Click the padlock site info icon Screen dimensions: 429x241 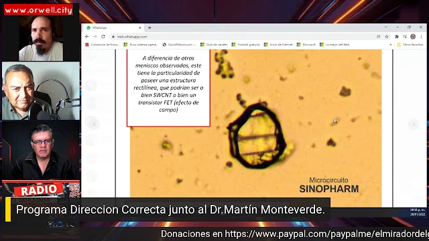[x=113, y=37]
